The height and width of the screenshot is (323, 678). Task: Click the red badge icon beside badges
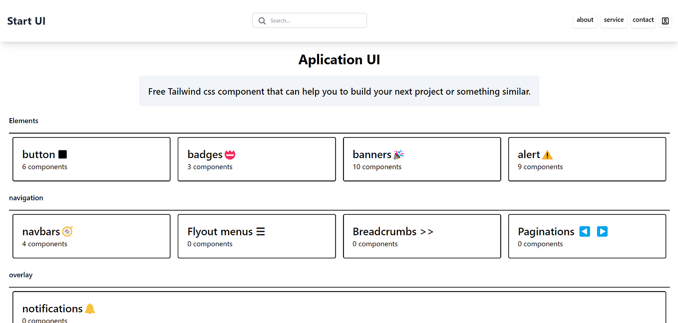point(230,155)
